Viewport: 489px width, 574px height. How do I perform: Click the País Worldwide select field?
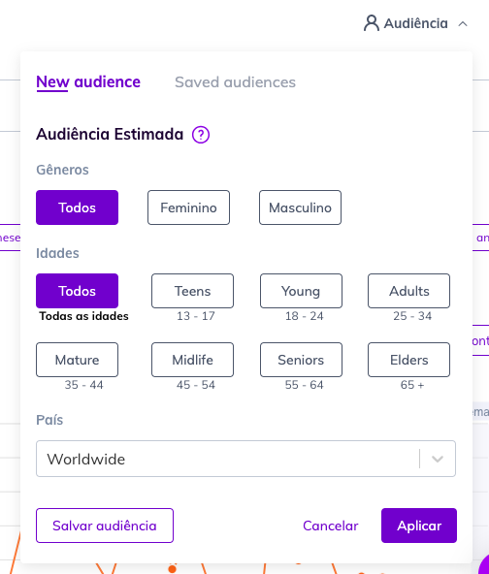tap(245, 459)
